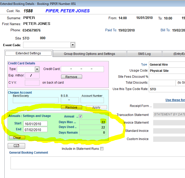Click the From date 16/01/2010
The height and width of the screenshot is (178, 185).
[x=144, y=18]
